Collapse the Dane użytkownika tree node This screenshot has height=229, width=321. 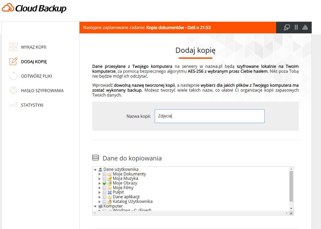pyautogui.click(x=95, y=170)
